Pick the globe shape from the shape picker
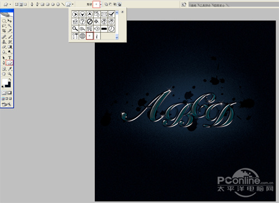This screenshot has height=203, width=279. coord(83,36)
